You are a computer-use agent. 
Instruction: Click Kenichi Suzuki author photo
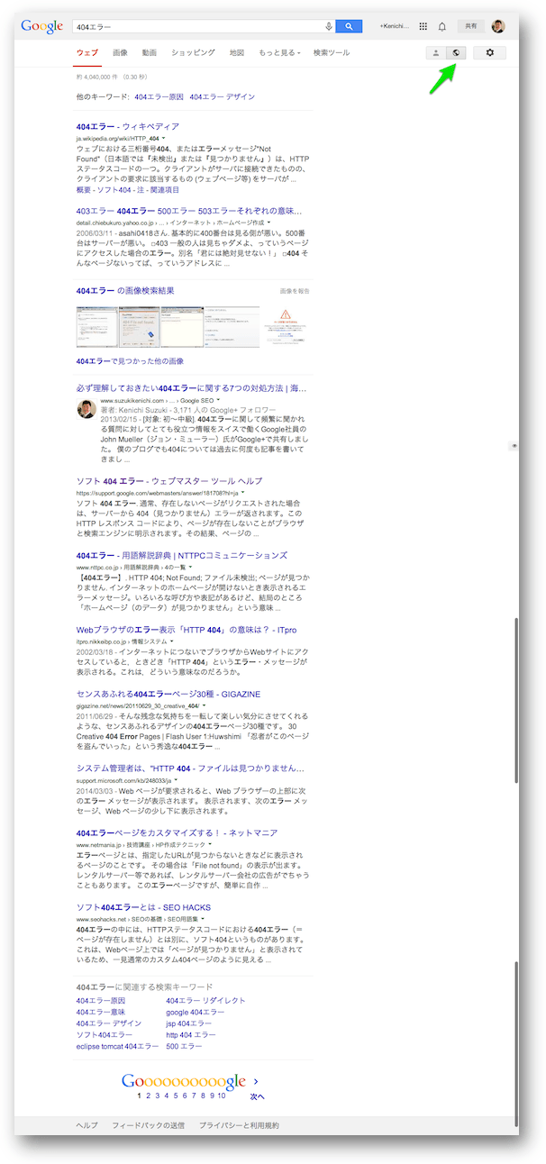86,408
